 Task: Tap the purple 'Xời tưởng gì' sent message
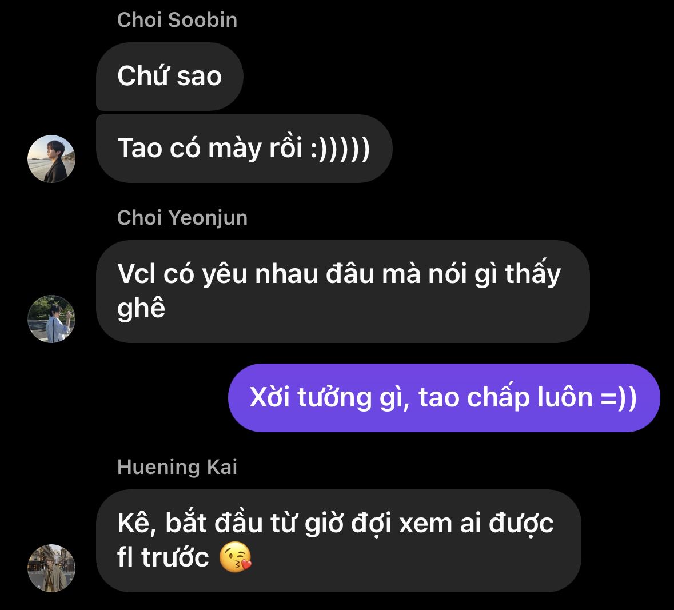pyautogui.click(x=444, y=398)
